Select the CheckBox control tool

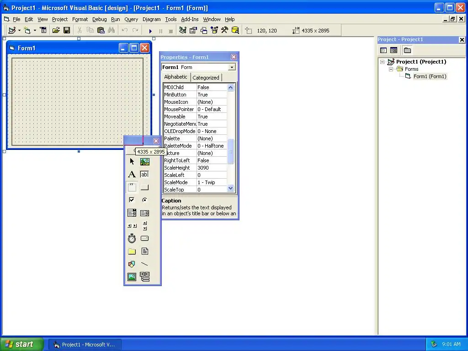[132, 200]
